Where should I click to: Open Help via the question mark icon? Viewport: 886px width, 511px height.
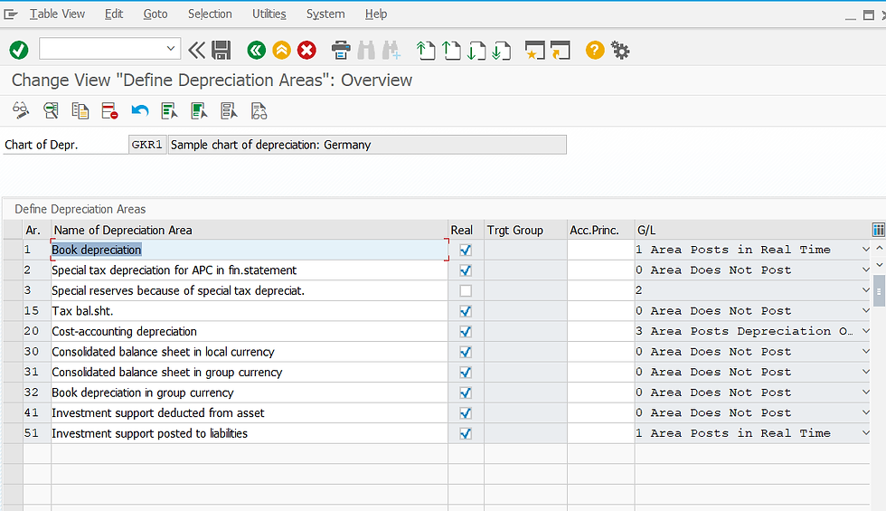595,51
